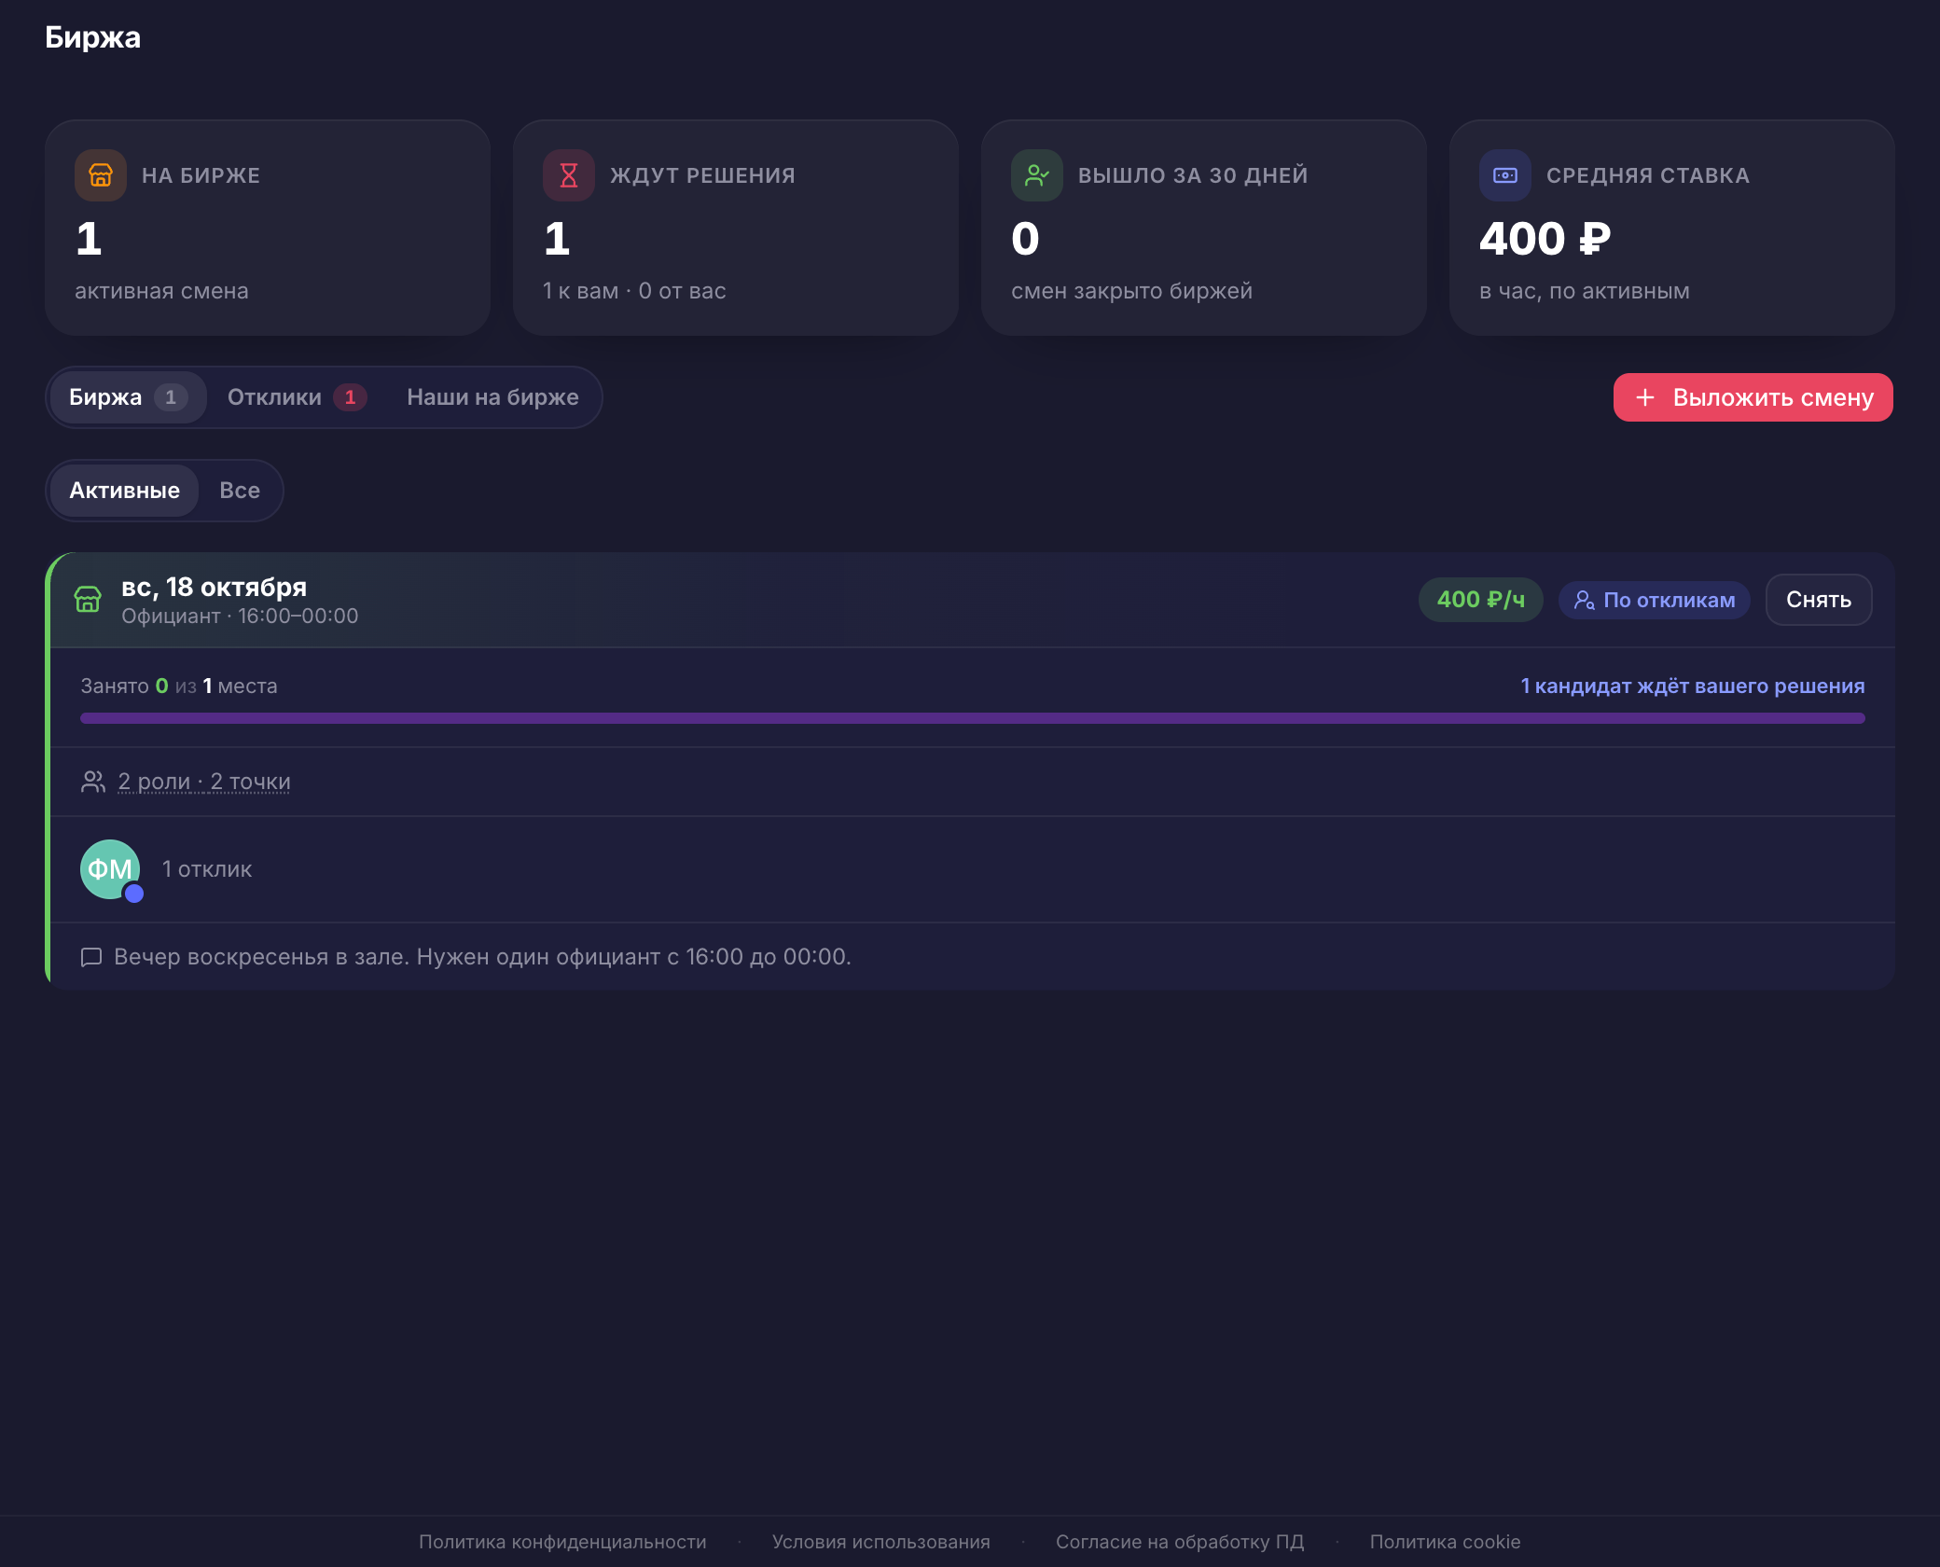Click the Официант · 16:00–00:00 subtitle

pos(240,616)
